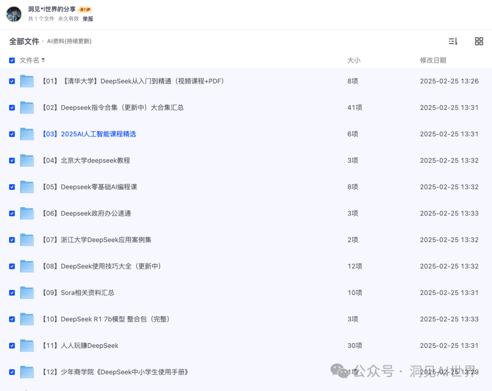492x391 pixels.
Task: Click folder icon of 【04】北京大学deepseek教程 row
Action: 27,161
